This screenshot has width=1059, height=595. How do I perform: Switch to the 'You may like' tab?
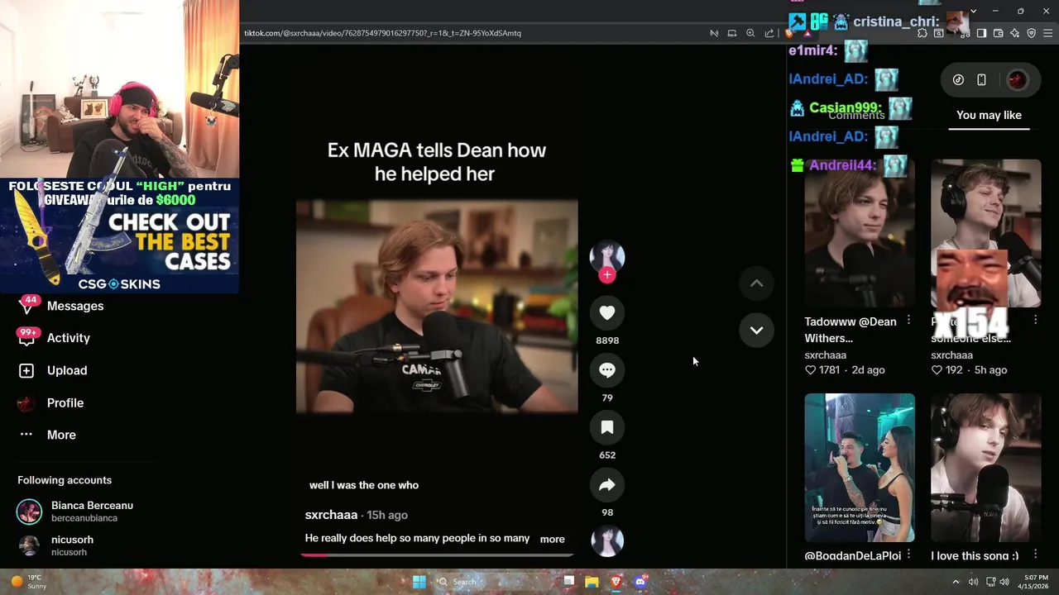[989, 115]
